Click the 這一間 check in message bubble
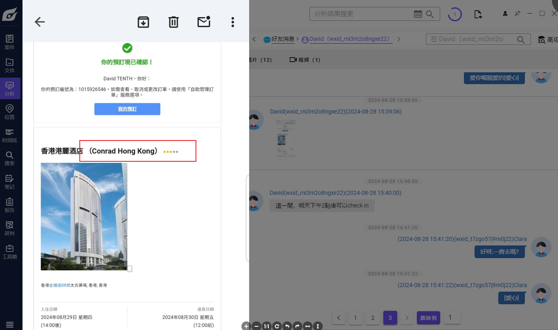 (322, 205)
